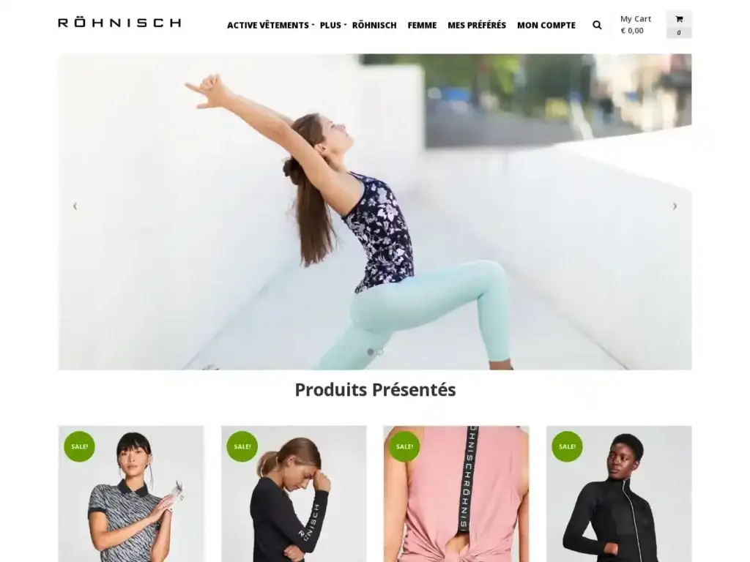Go to previous slide arrow
Screen dimensions: 750x562
click(75, 206)
